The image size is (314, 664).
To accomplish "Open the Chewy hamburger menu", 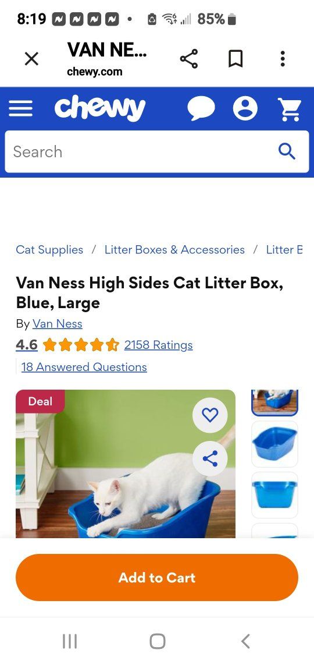I will point(20,108).
